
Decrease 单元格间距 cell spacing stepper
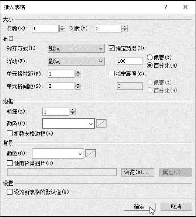click(x=78, y=88)
